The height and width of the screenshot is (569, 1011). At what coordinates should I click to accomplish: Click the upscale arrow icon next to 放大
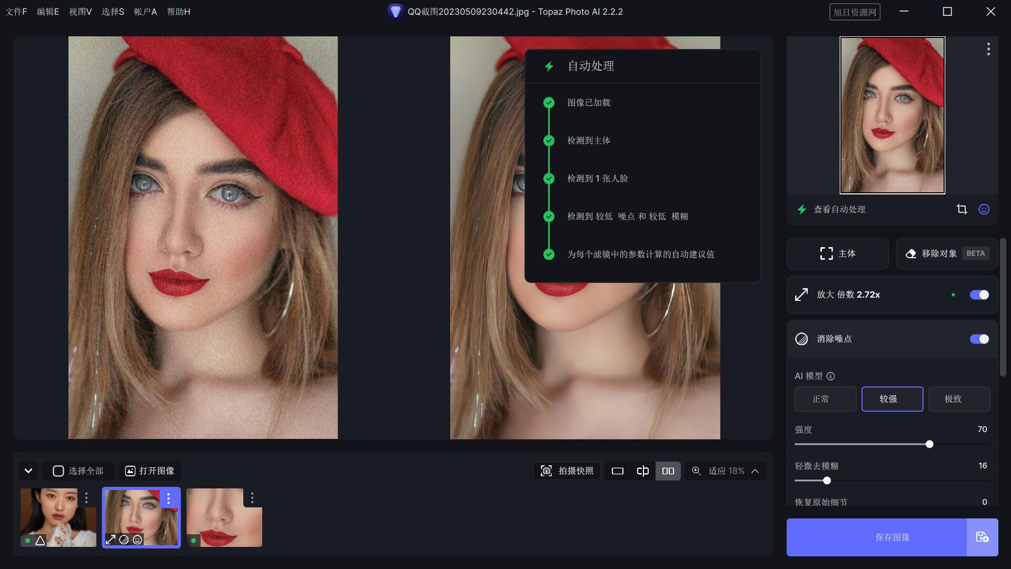[x=801, y=295]
